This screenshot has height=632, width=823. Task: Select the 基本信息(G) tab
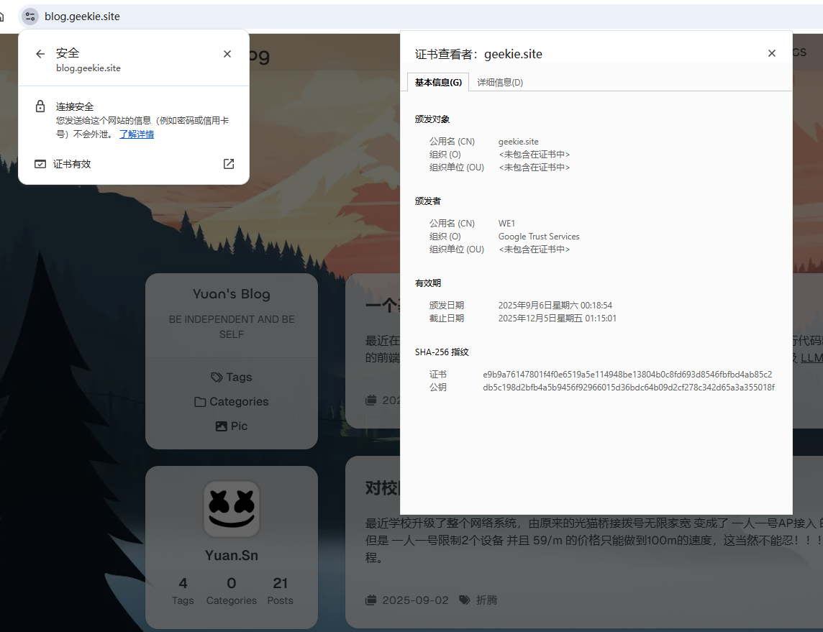click(438, 83)
